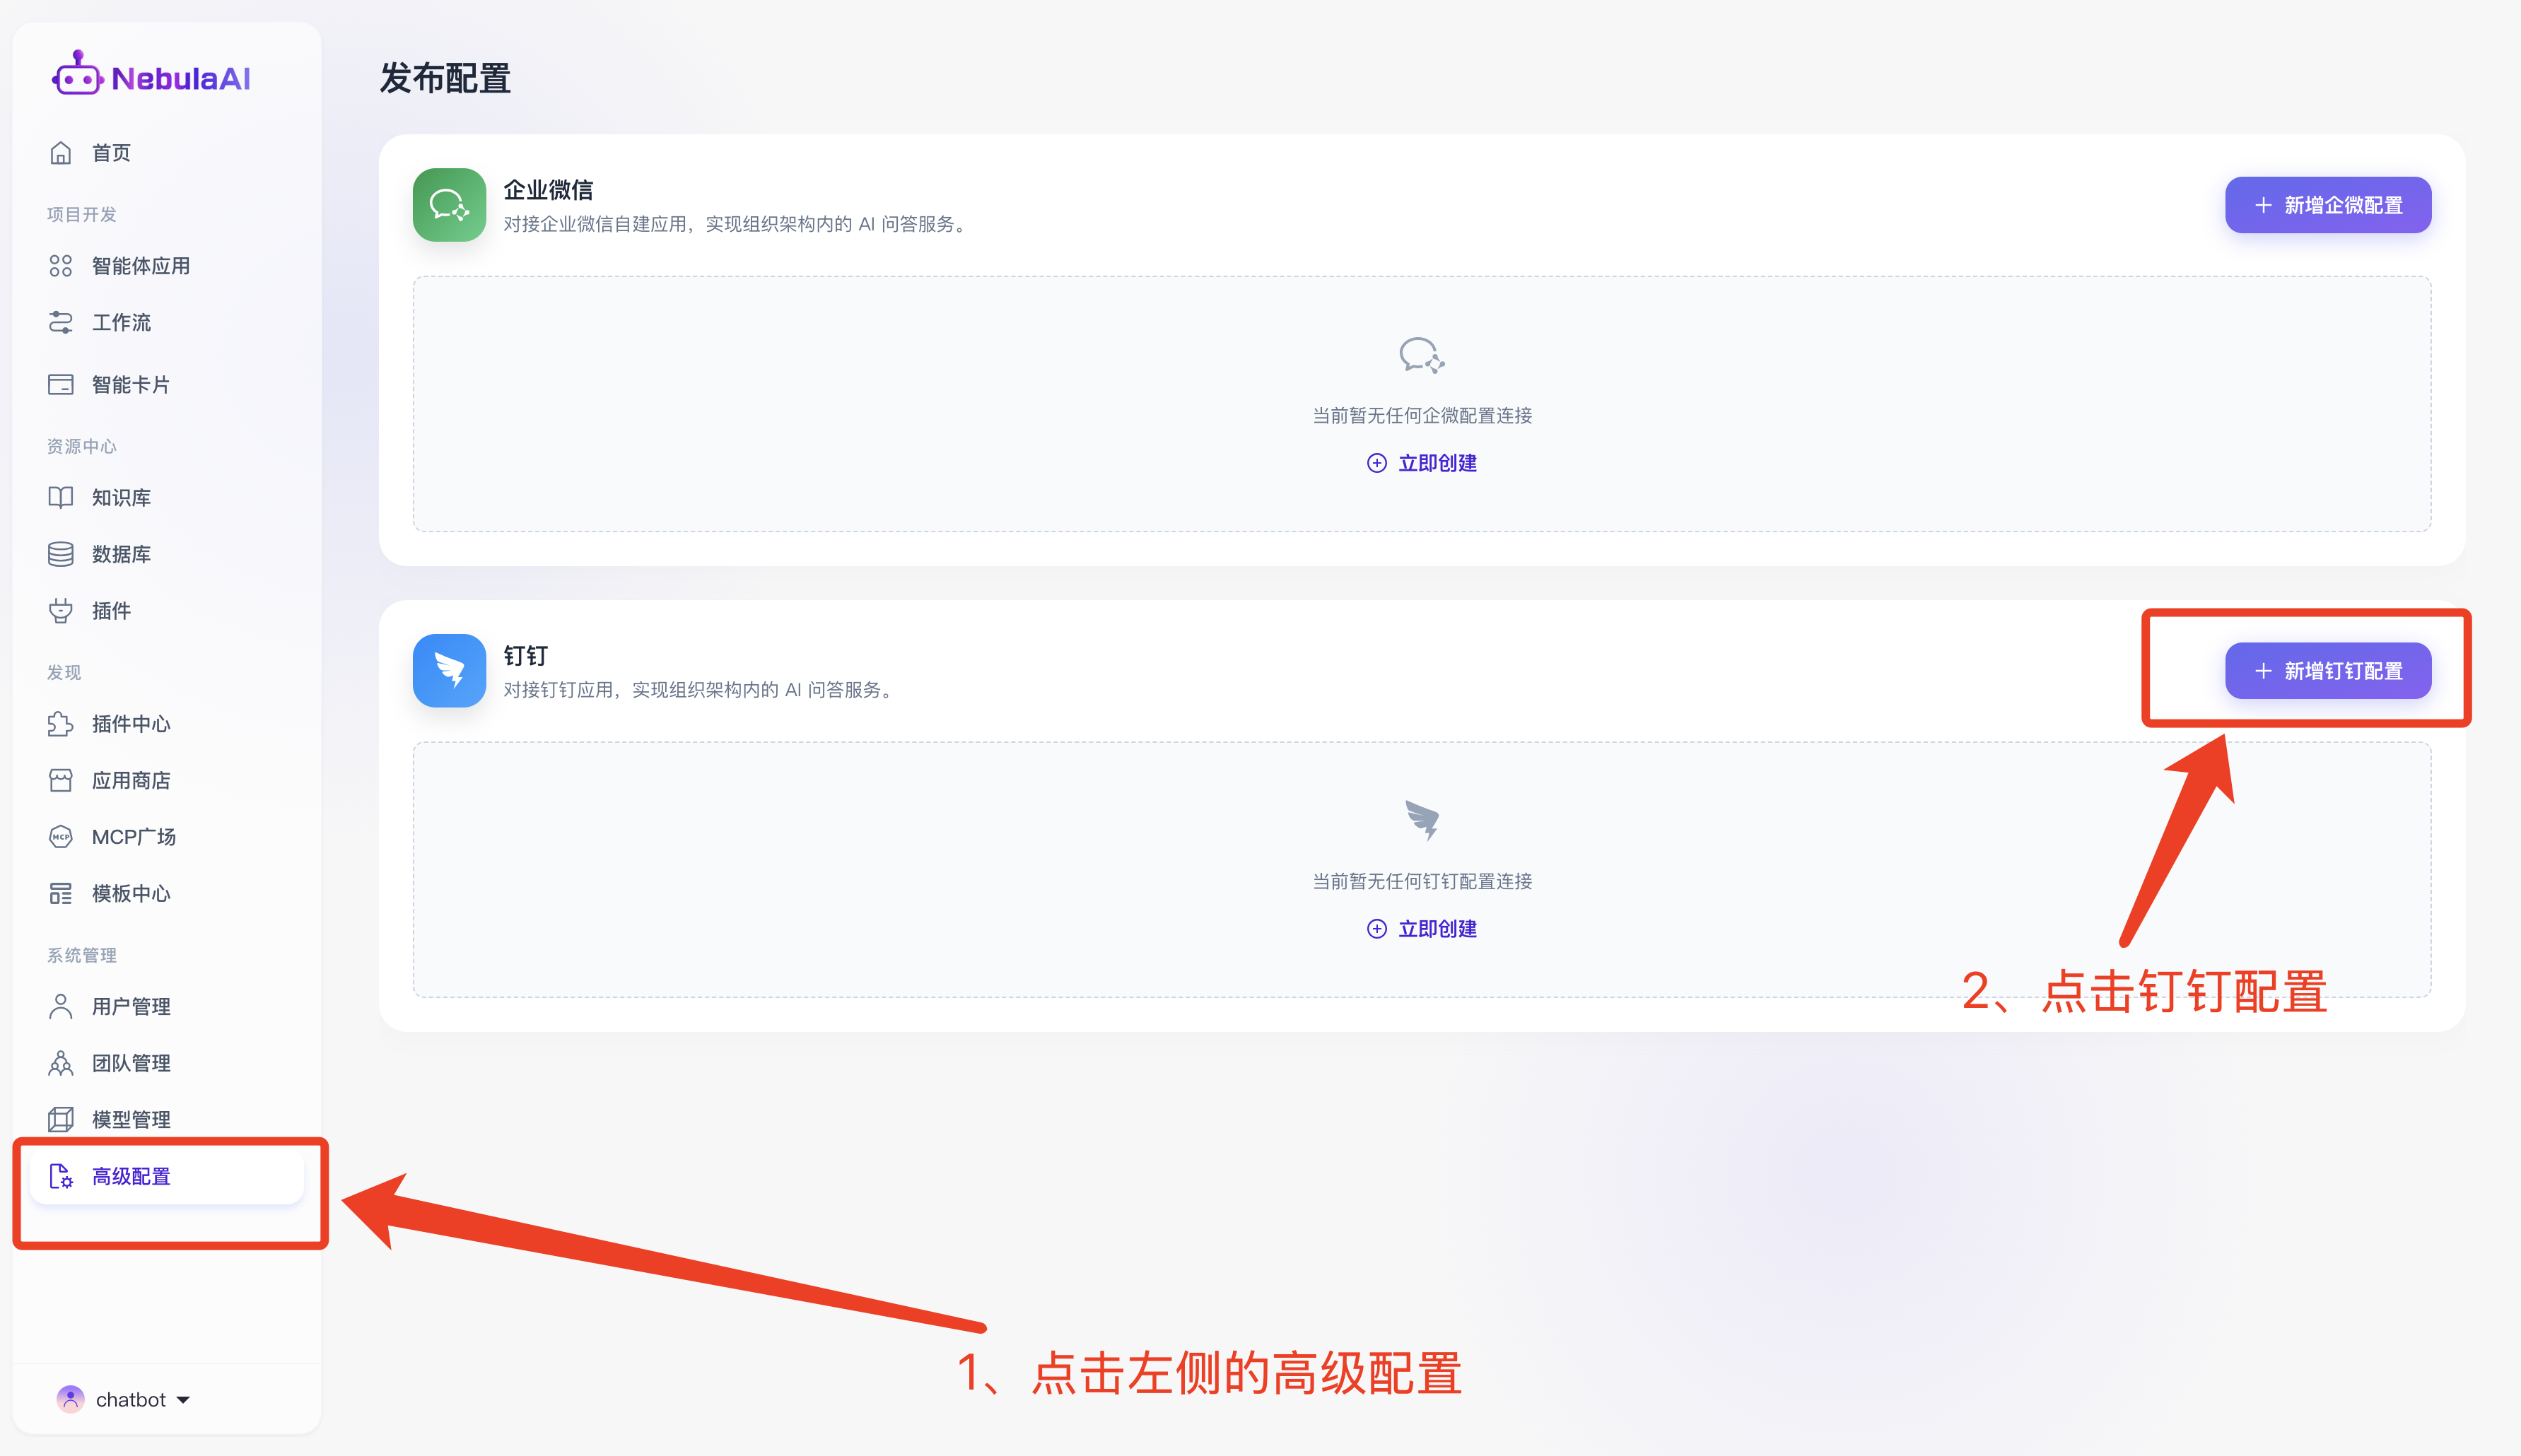Image resolution: width=2521 pixels, height=1456 pixels.
Task: Click the blue 钉钉 app icon
Action: pyautogui.click(x=449, y=671)
